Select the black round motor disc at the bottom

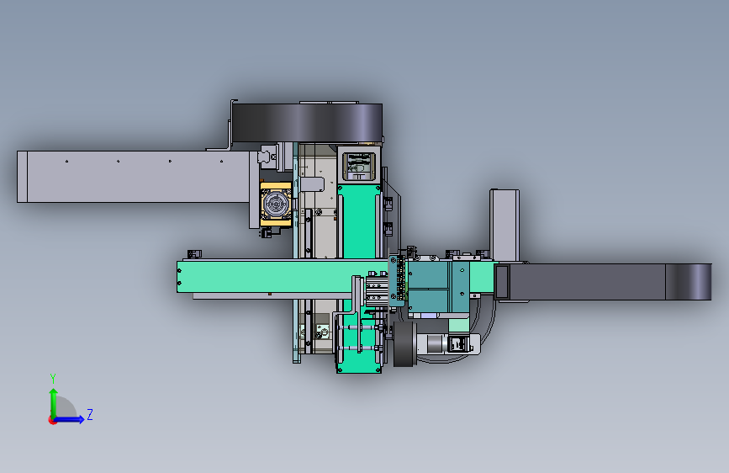[404, 344]
